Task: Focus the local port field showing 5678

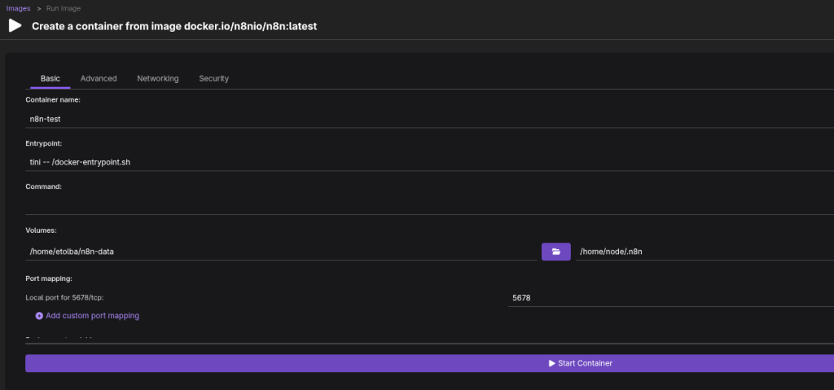Action: (668, 298)
